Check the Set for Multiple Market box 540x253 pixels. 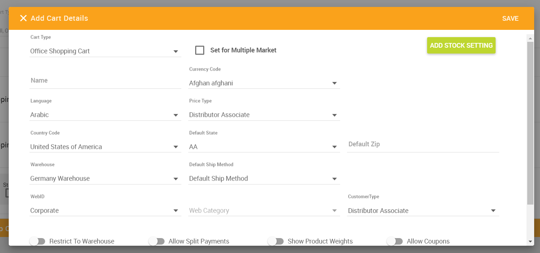(200, 50)
